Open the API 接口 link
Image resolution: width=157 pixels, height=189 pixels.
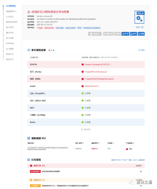tap(142, 50)
